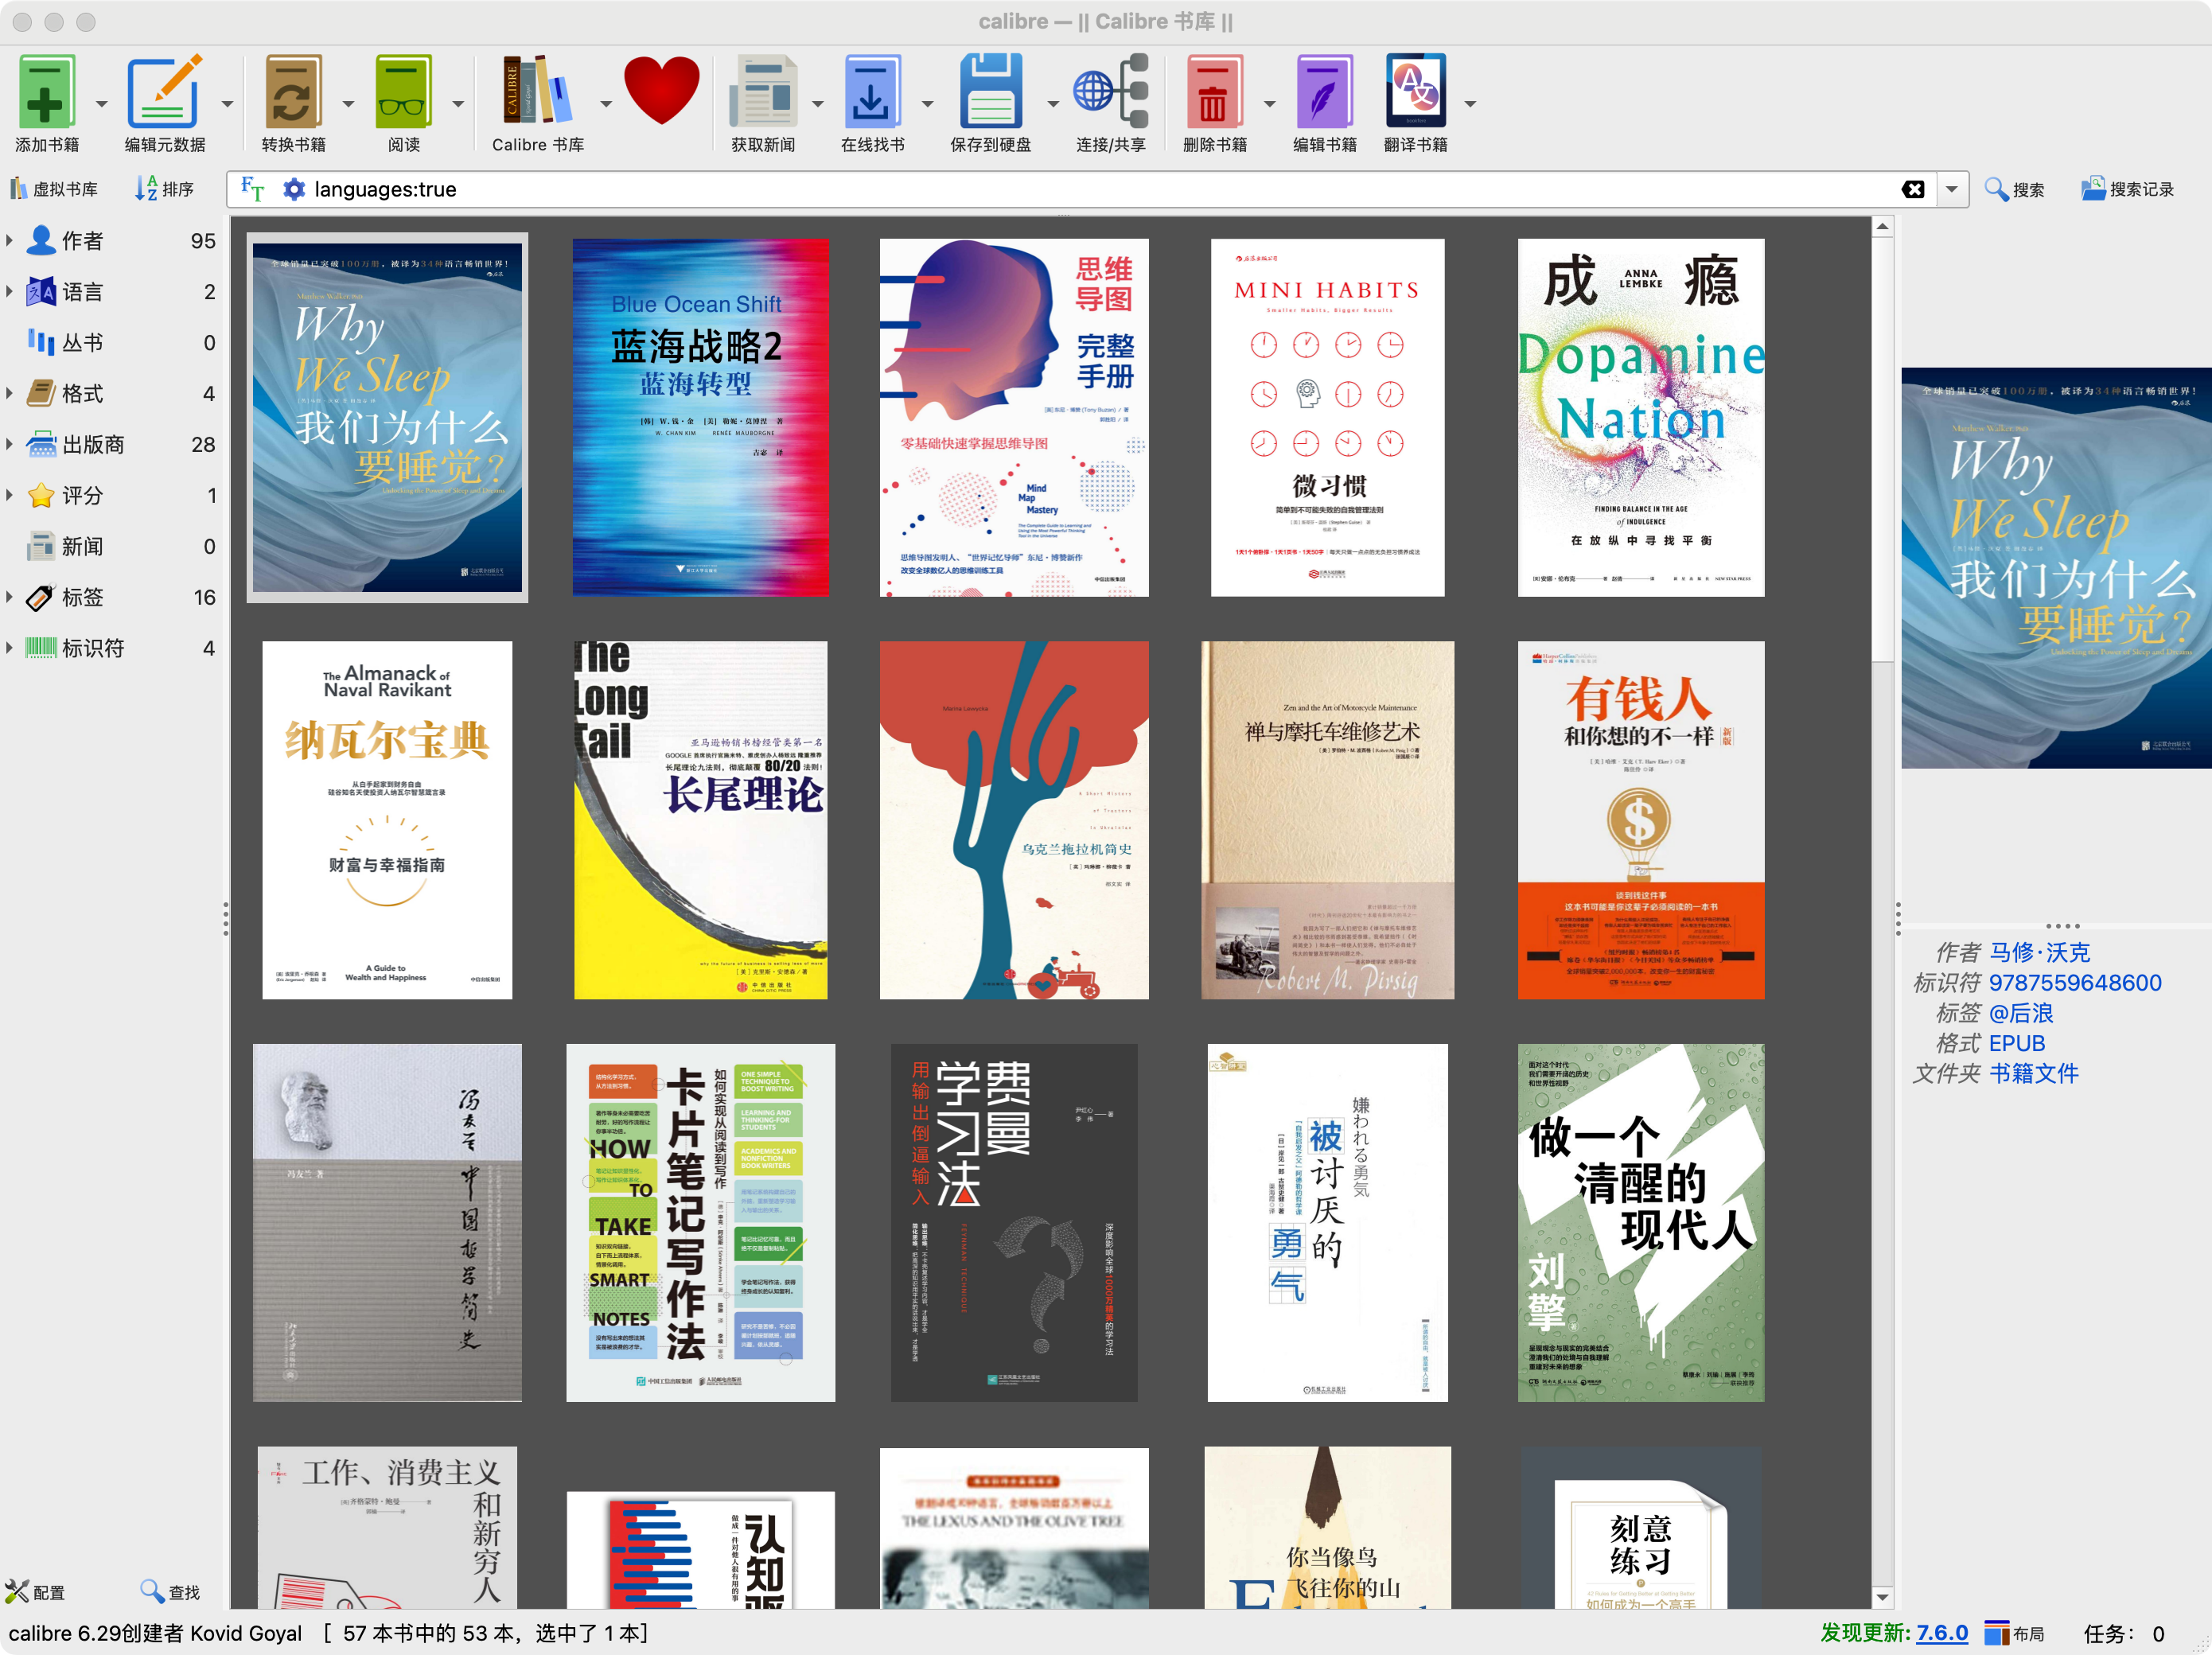This screenshot has width=2212, height=1655.
Task: Clear the search box with X icon
Action: click(x=1912, y=189)
